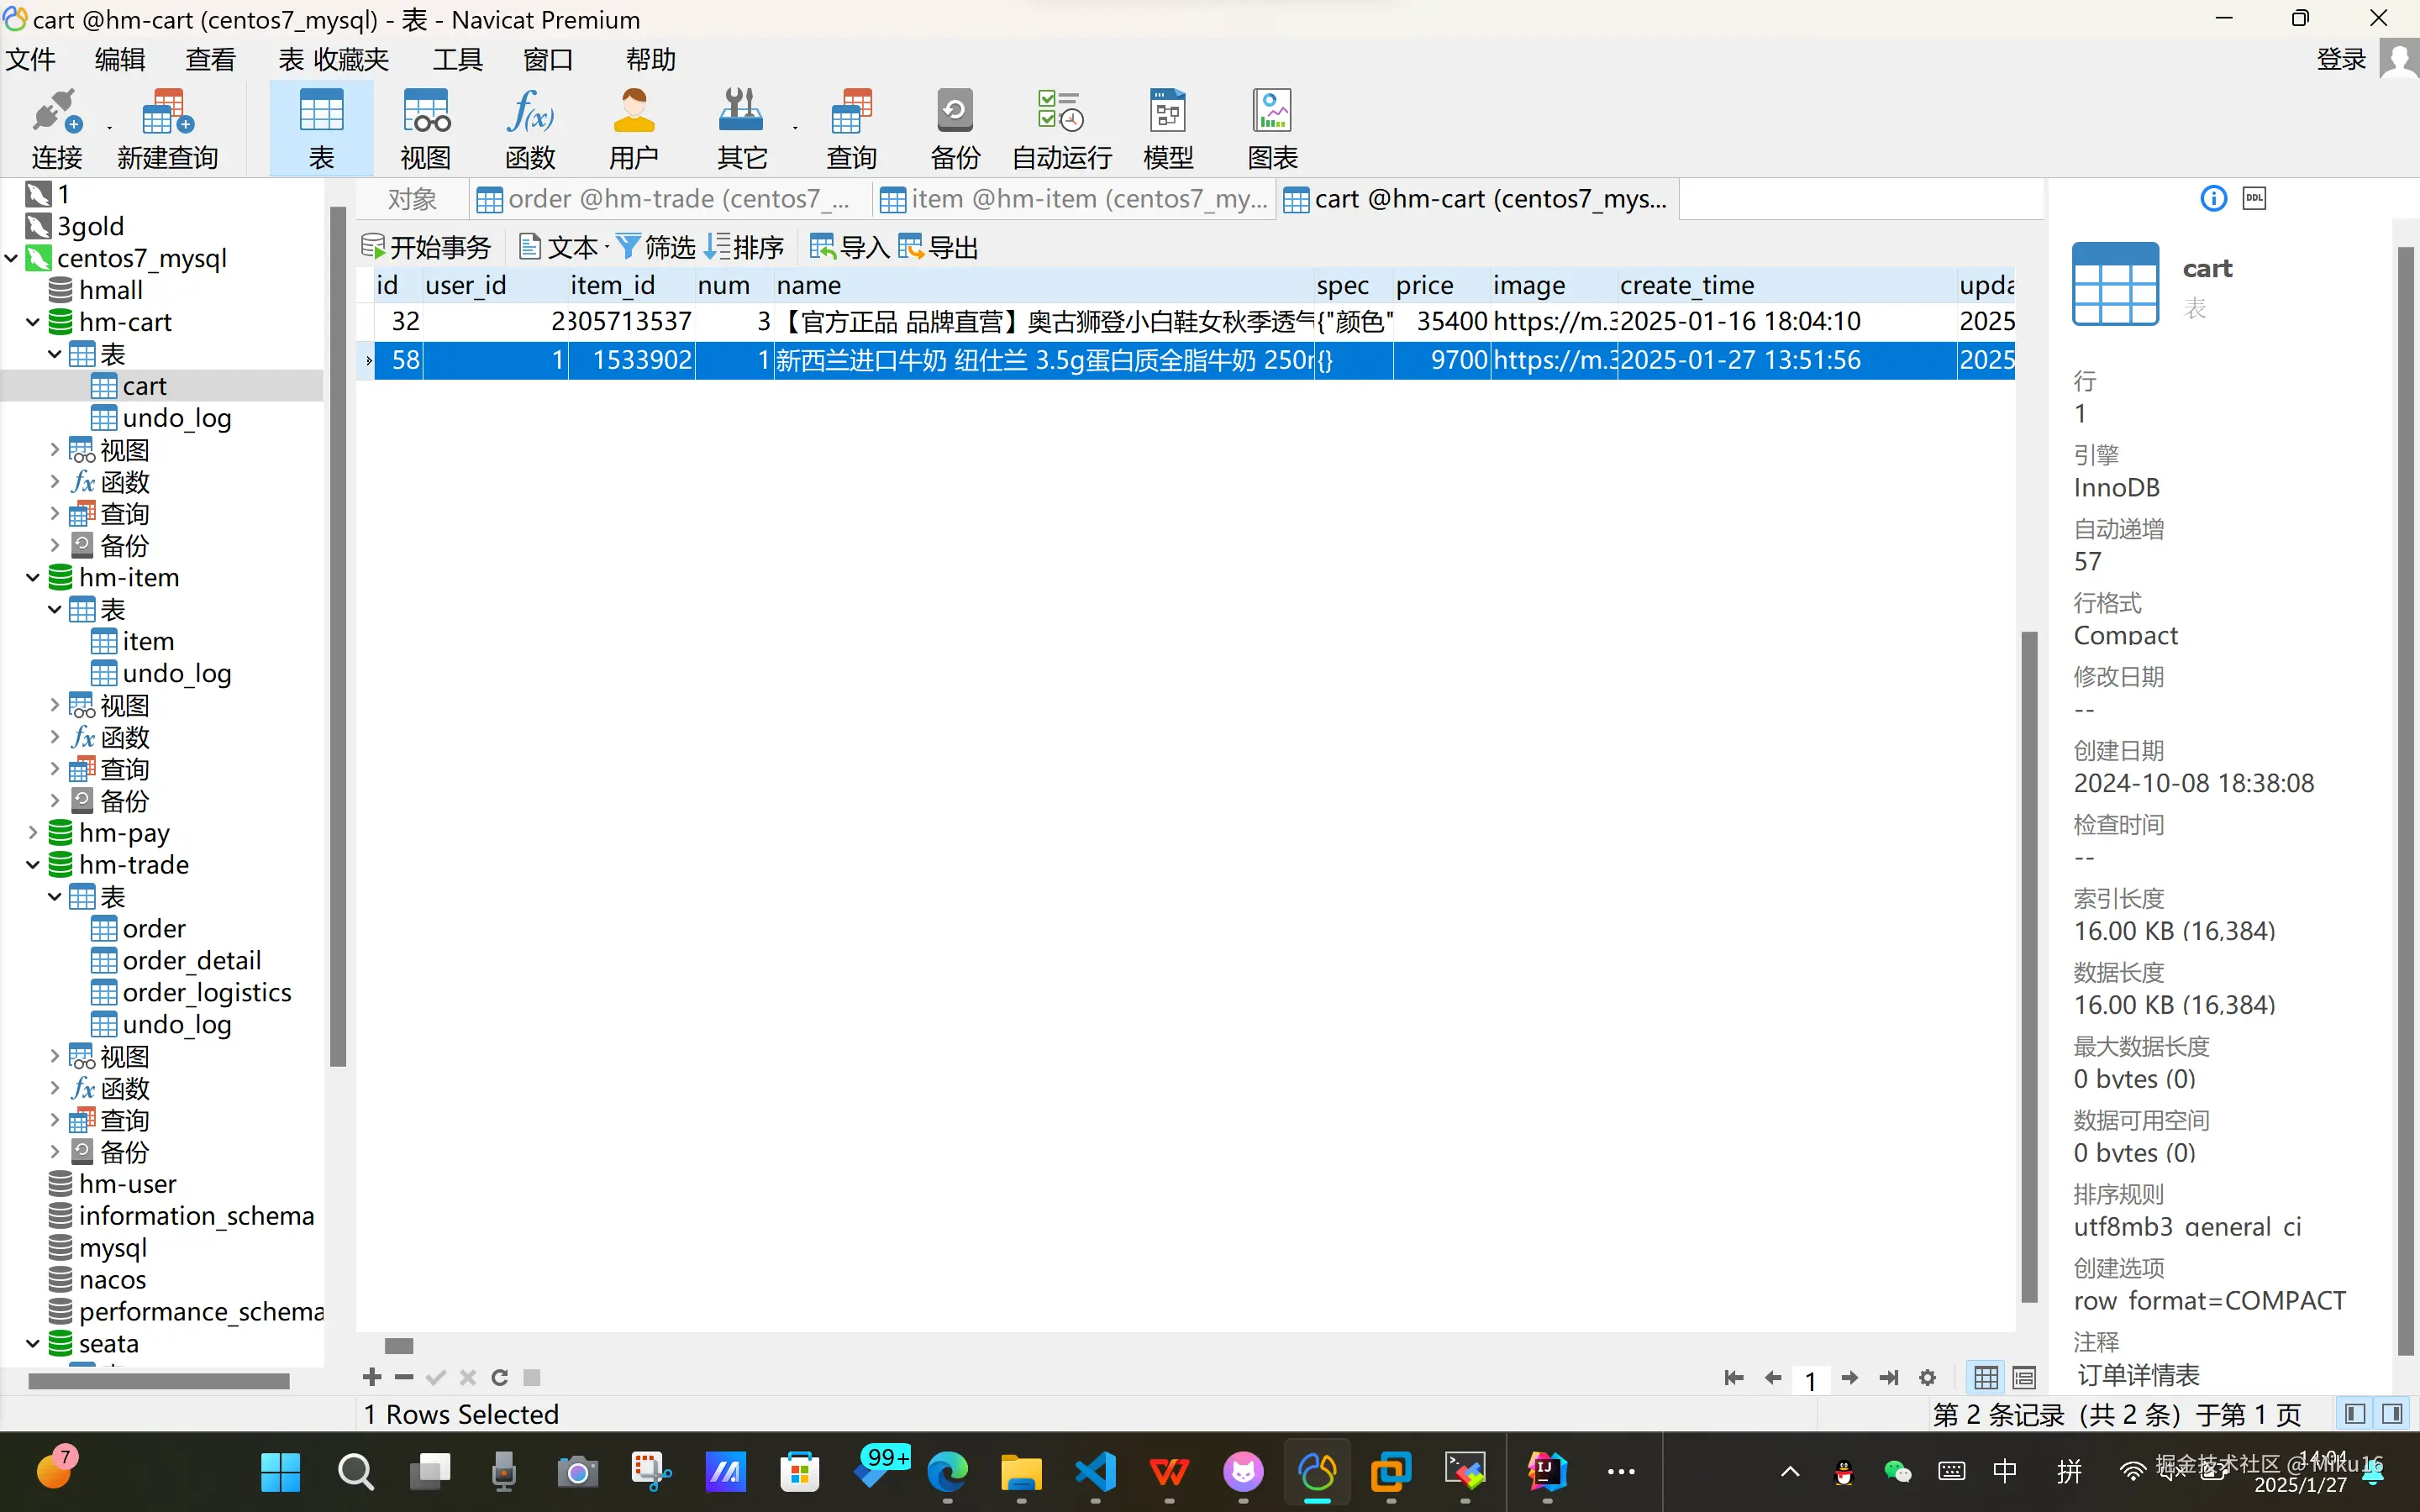
Task: Switch to grid view display mode
Action: tap(1986, 1378)
